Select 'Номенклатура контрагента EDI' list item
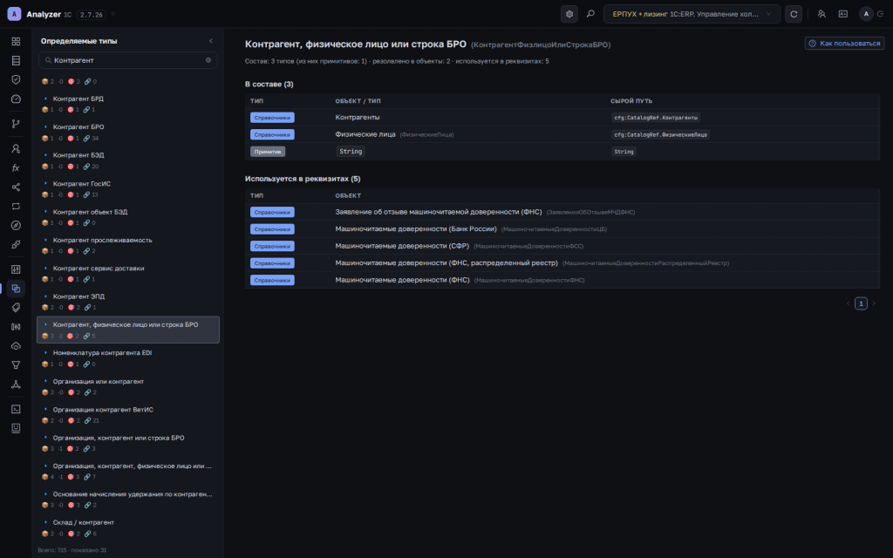The height and width of the screenshot is (558, 893). pyautogui.click(x=128, y=358)
